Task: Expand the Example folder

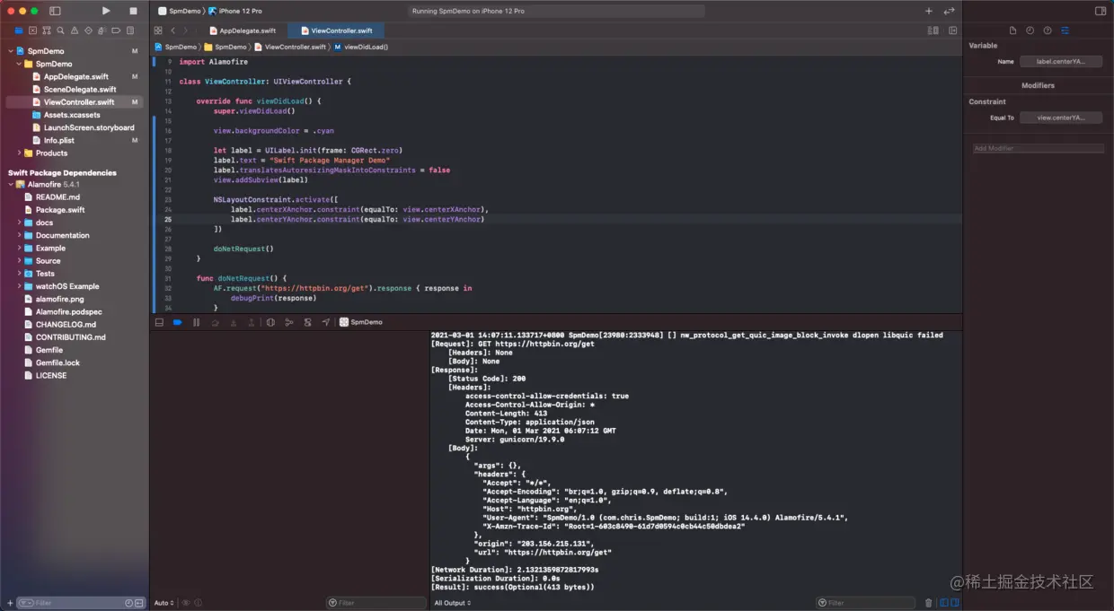Action: pos(19,248)
